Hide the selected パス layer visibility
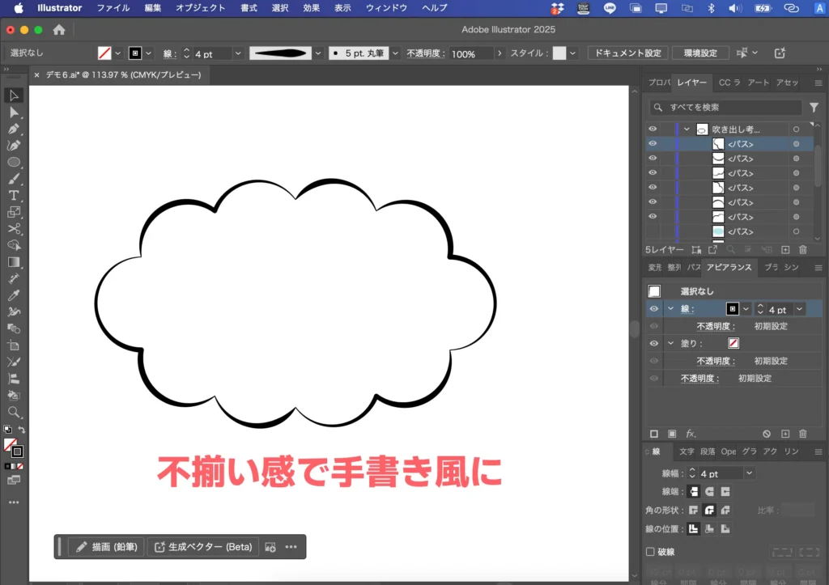This screenshot has width=829, height=585. 653,144
